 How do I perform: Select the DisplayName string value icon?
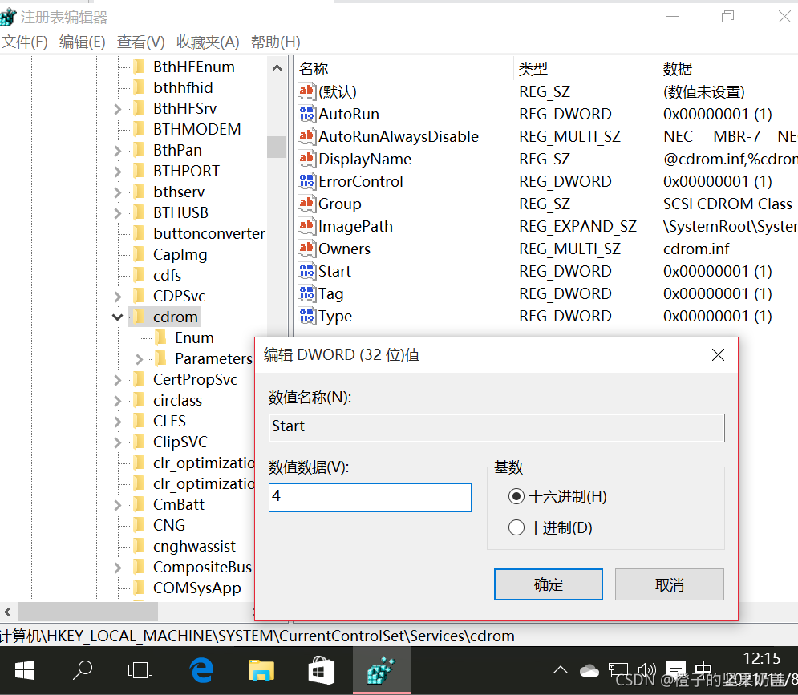(x=306, y=159)
